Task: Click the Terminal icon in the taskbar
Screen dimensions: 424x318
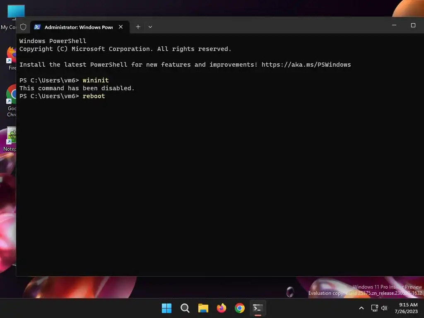Action: [x=258, y=308]
